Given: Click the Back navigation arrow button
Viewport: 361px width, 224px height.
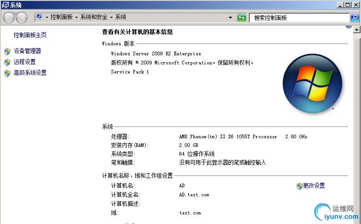Looking at the screenshot, I should 9,18.
